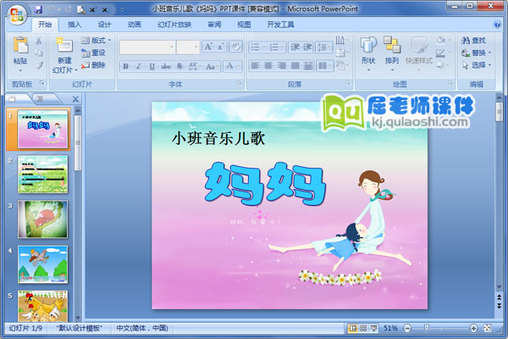Screen dimensions: 508x339
Task: Open the 审阅 Review tab
Action: coord(214,25)
